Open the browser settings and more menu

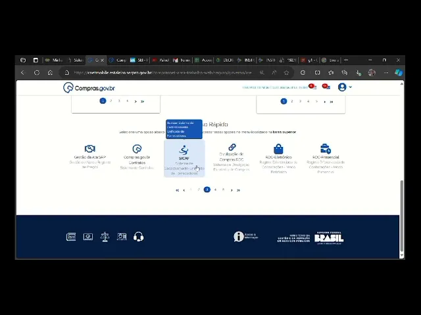point(386,73)
